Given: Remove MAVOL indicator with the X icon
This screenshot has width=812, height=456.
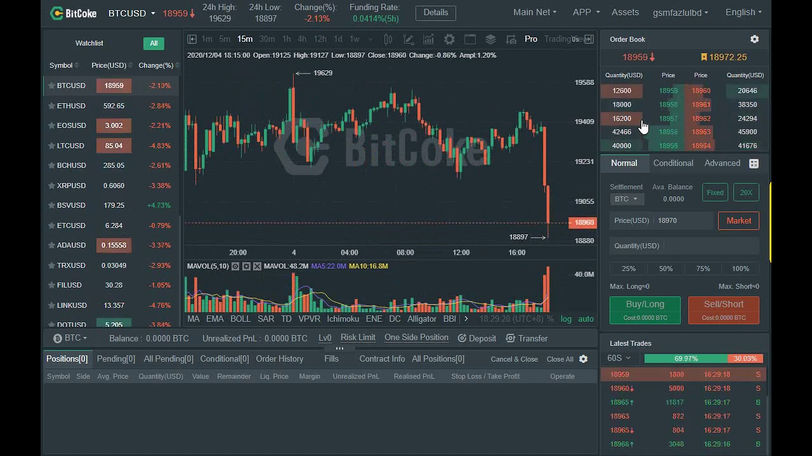Looking at the screenshot, I should tap(257, 266).
